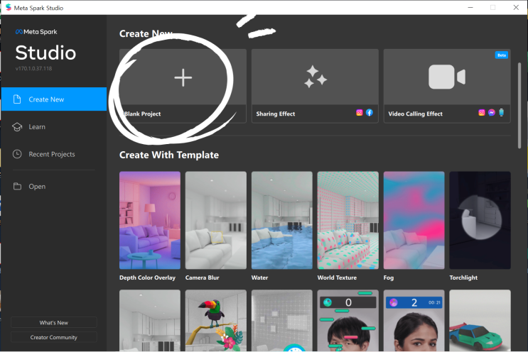Click the Learn graduation cap icon

tap(17, 127)
